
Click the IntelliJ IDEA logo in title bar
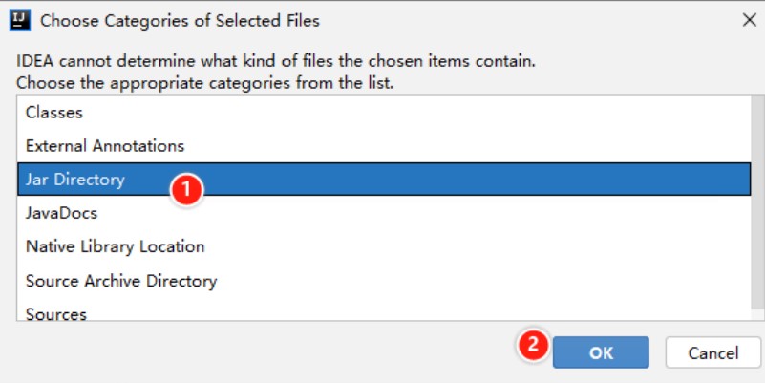point(20,20)
